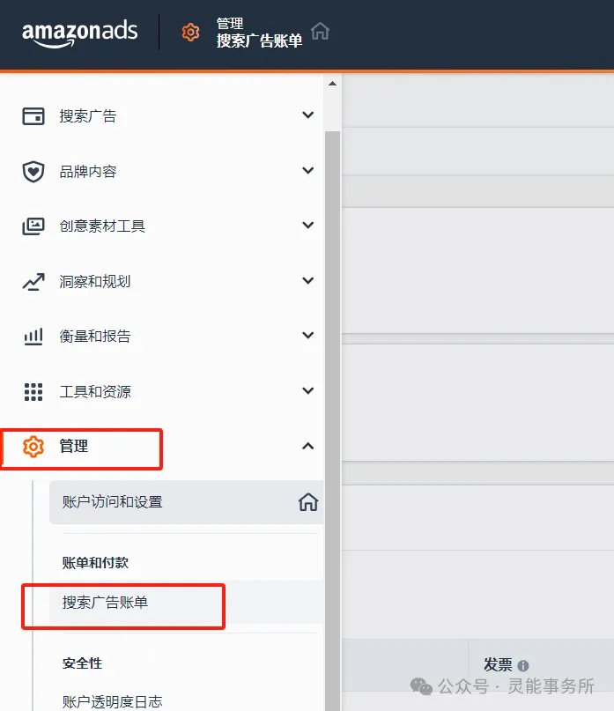The width and height of the screenshot is (614, 711).
Task: Collapse the 管理 section chevron
Action: [308, 446]
